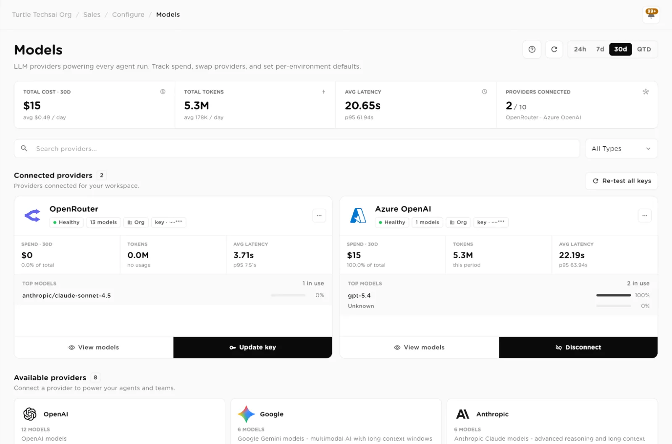Image resolution: width=672 pixels, height=444 pixels.
Task: Click the key badge on OpenRouter
Action: click(168, 222)
